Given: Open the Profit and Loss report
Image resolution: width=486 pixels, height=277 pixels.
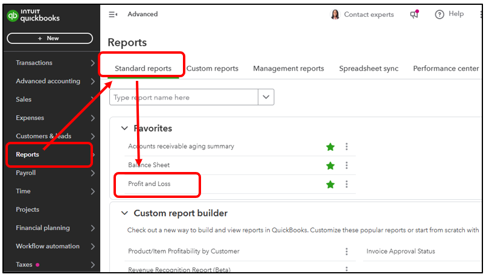Looking at the screenshot, I should tap(149, 184).
